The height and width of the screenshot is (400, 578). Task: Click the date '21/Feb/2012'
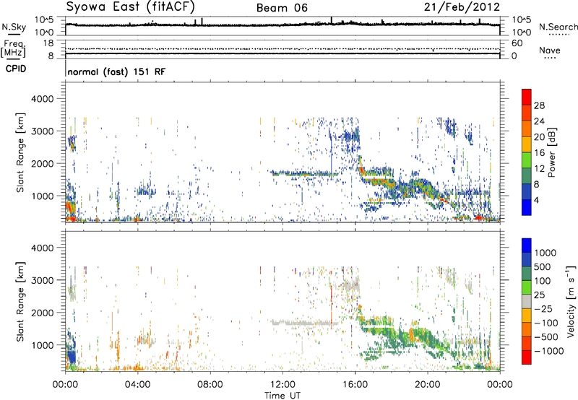click(462, 7)
